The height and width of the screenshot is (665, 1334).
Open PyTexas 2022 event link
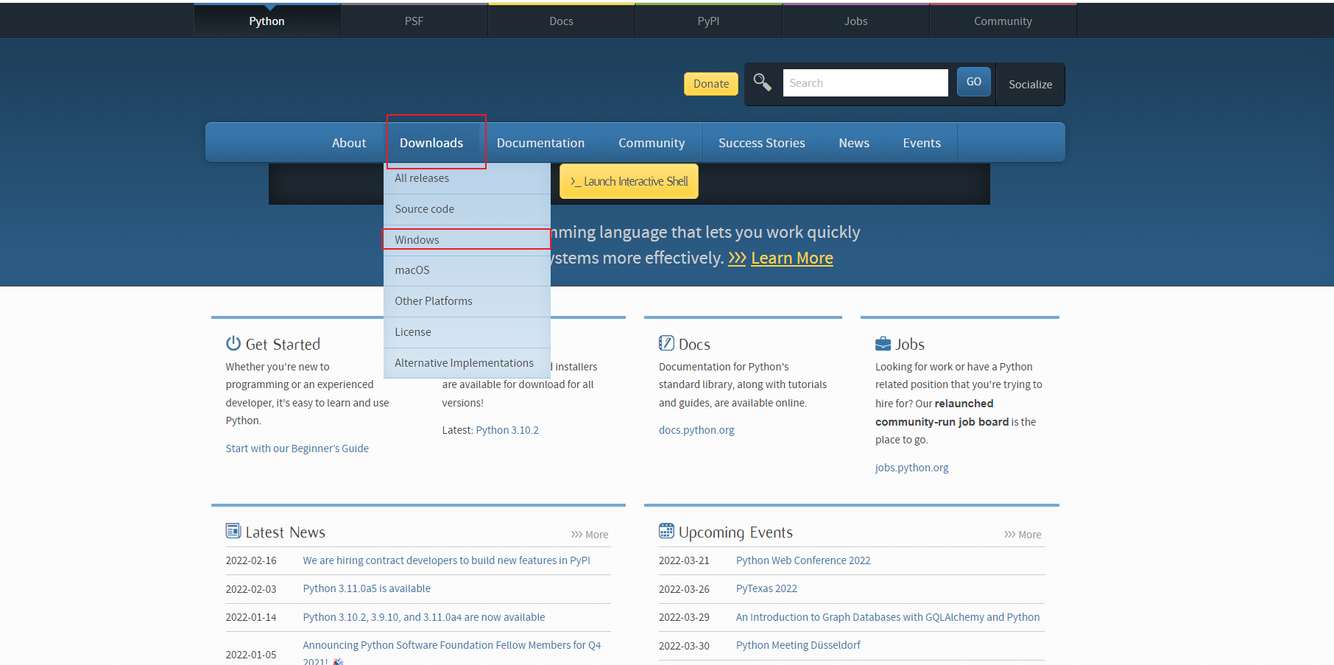766,588
